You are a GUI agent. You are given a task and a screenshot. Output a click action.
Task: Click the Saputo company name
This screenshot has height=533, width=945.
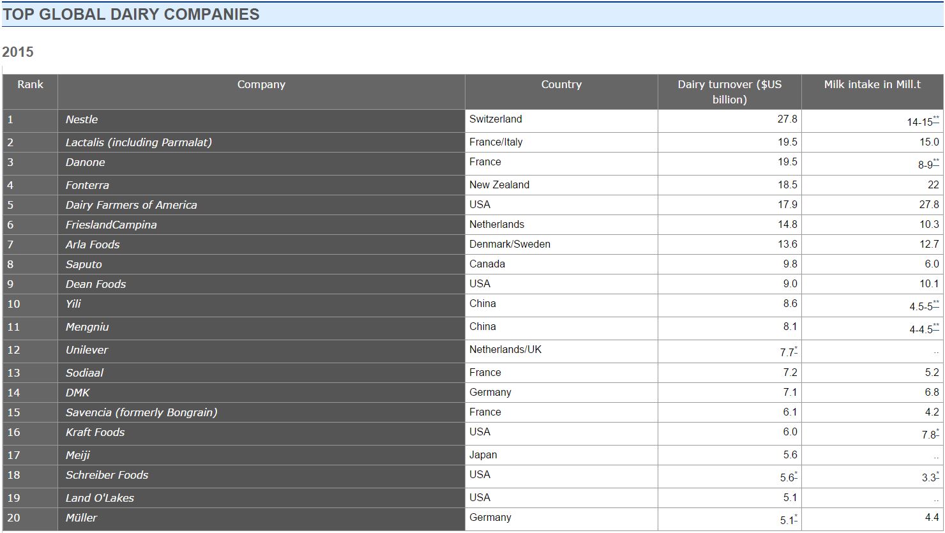(84, 265)
